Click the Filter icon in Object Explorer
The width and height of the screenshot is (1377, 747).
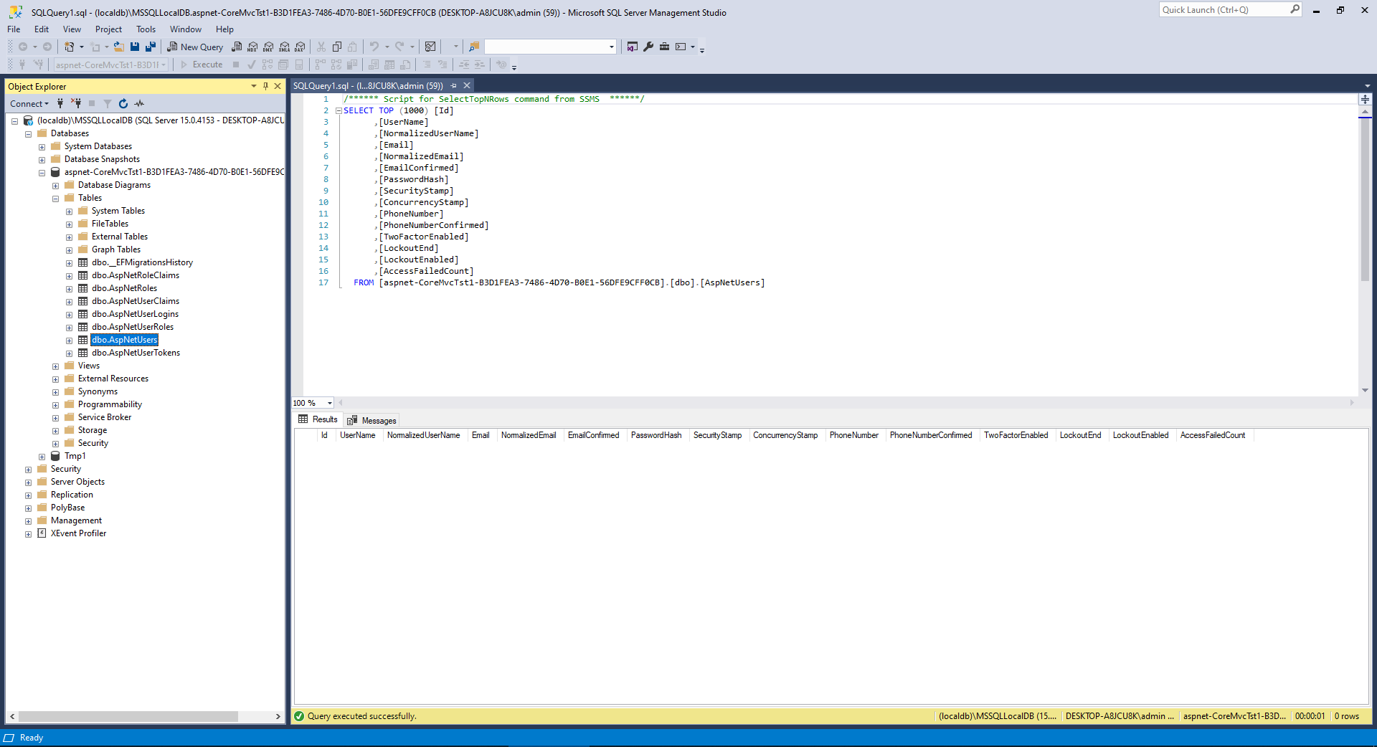point(108,103)
